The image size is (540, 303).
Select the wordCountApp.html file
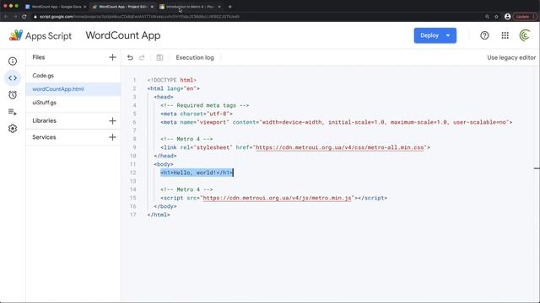point(73,89)
